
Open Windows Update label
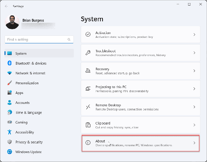click(29, 152)
